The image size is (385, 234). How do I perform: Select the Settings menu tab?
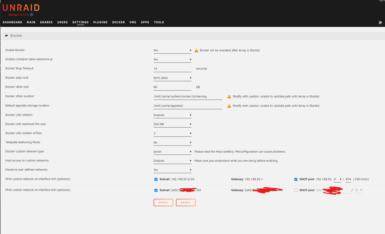pos(80,22)
